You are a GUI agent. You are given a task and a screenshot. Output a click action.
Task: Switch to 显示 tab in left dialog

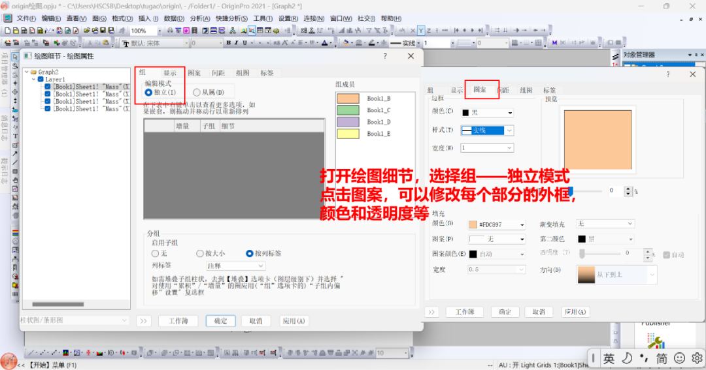(170, 73)
